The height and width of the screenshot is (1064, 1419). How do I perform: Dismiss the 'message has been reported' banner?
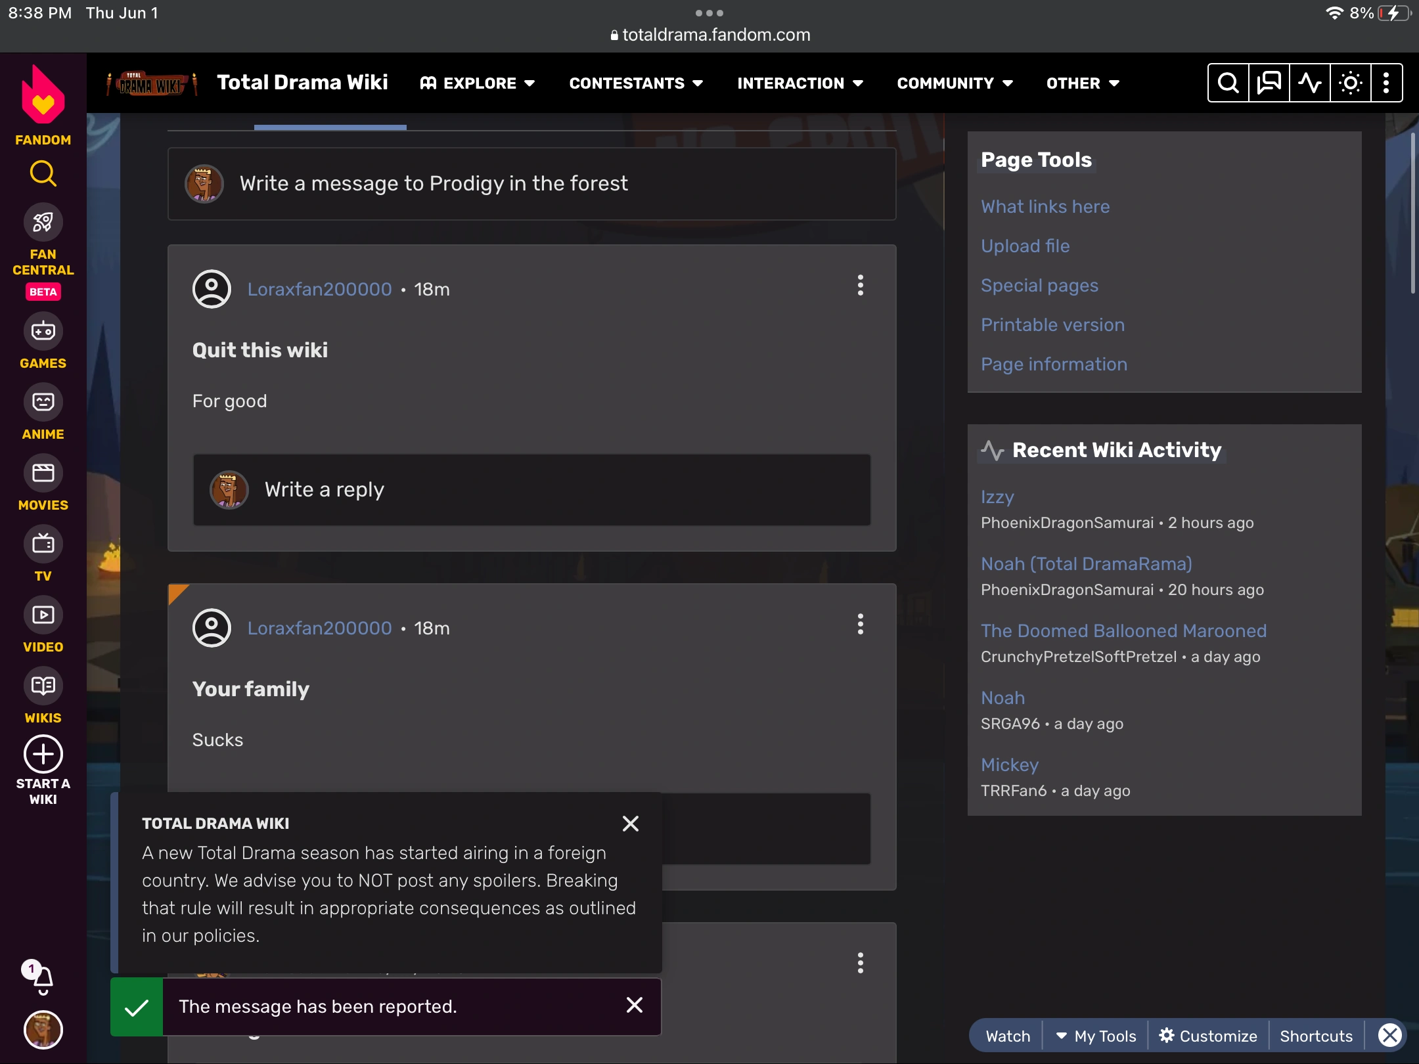click(634, 1005)
